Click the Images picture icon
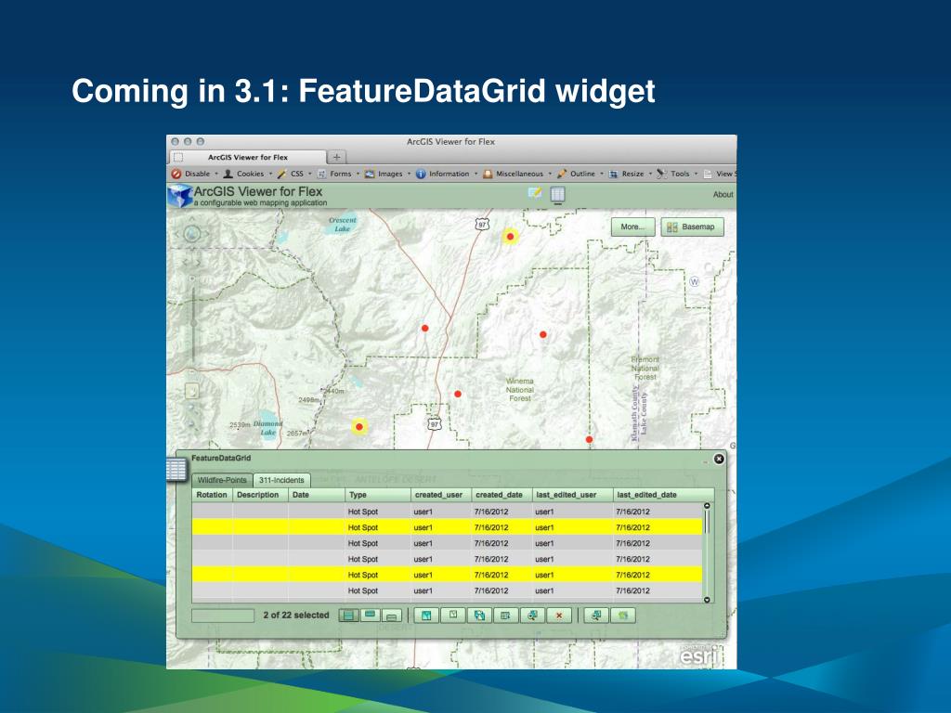Viewport: 951px width, 713px height. 370,174
